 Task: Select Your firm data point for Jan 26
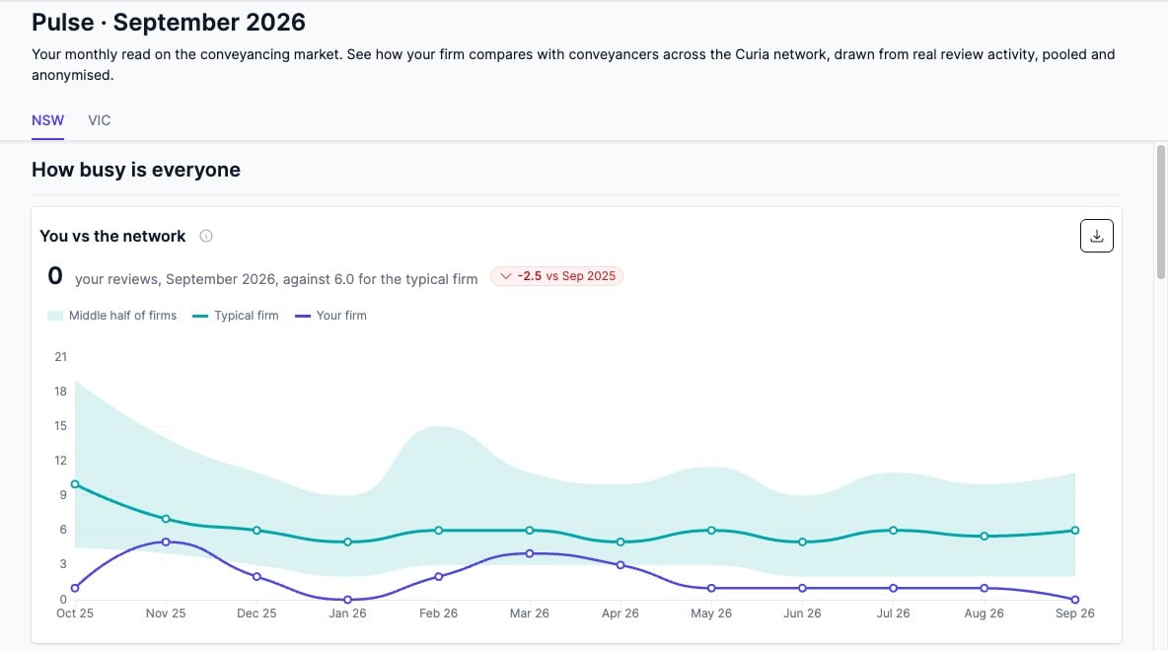[x=348, y=600]
